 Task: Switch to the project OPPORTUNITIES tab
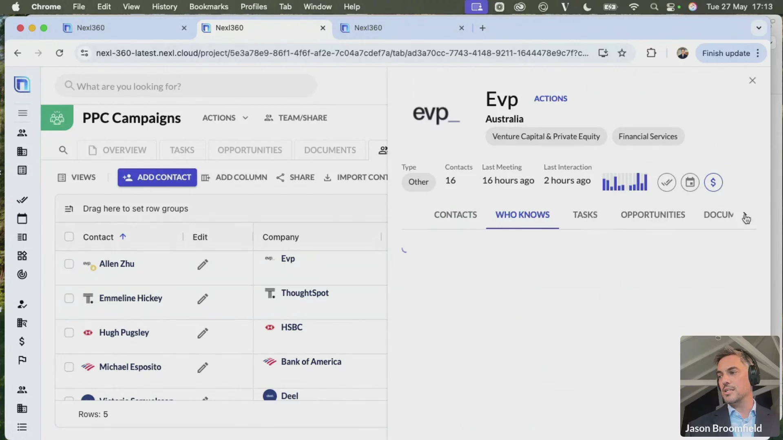[x=250, y=150]
